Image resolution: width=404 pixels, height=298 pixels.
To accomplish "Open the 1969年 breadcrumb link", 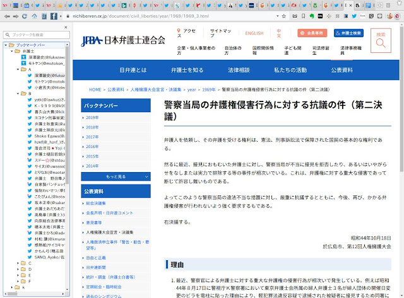I will click(209, 89).
